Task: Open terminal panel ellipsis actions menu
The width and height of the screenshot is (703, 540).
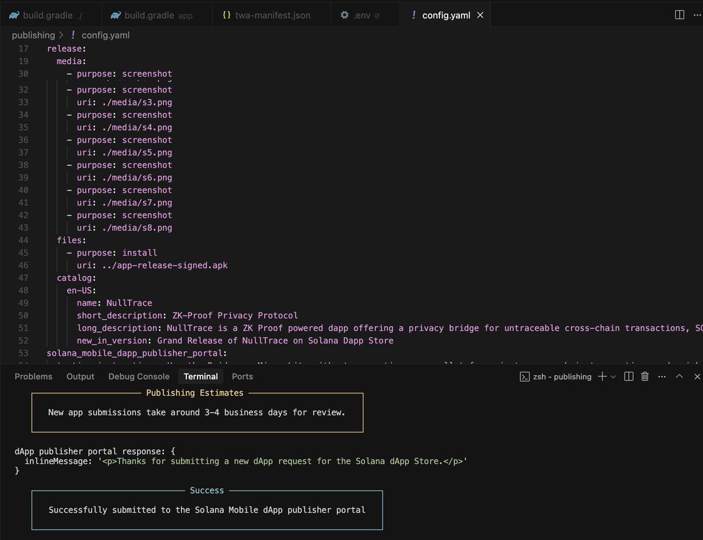Action: coord(662,376)
